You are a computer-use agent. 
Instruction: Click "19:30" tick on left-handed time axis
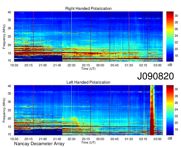(14, 139)
